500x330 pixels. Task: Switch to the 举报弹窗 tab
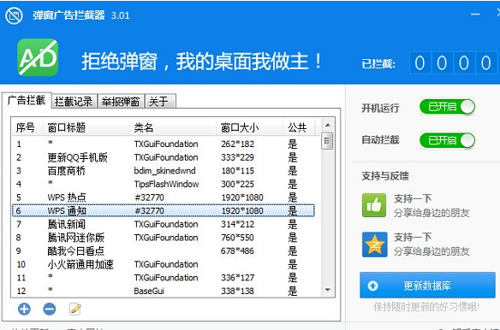click(121, 102)
